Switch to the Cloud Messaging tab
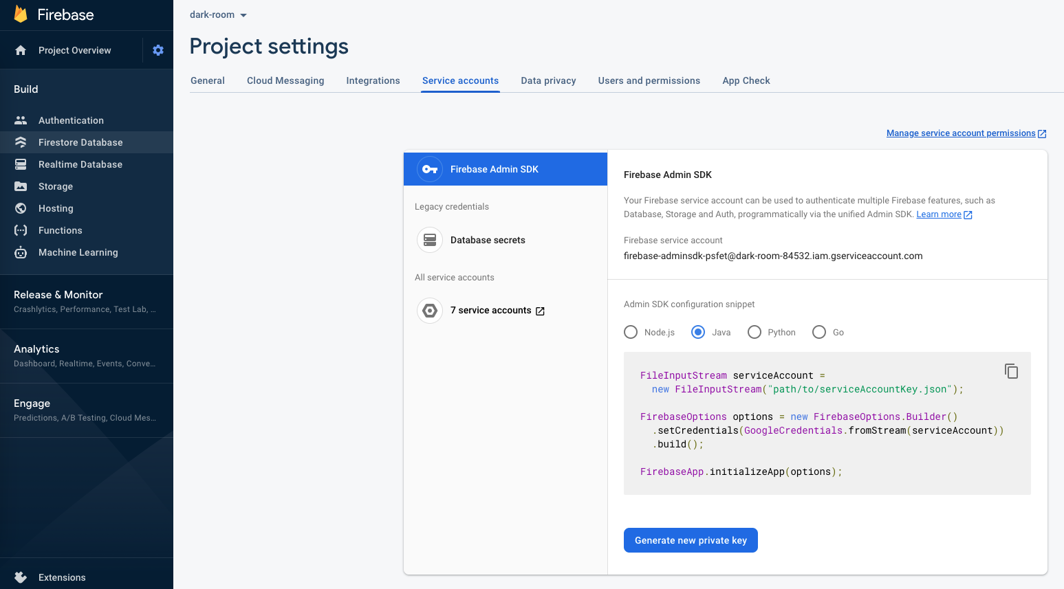This screenshot has width=1064, height=589. 285,80
